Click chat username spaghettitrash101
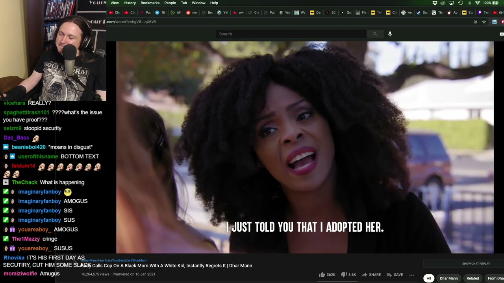This screenshot has width=504, height=283. coord(26,112)
